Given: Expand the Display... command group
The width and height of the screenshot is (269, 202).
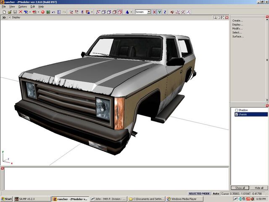Looking at the screenshot, I should click(x=237, y=24).
